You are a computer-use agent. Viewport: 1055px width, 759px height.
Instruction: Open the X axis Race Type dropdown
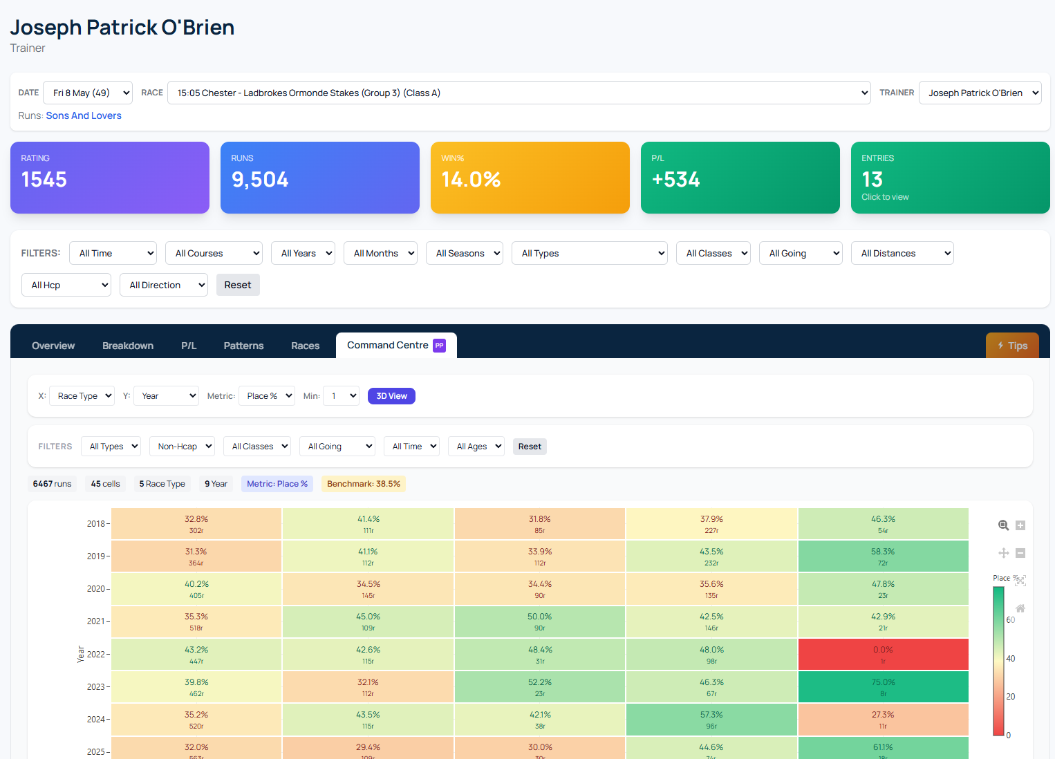click(x=82, y=396)
